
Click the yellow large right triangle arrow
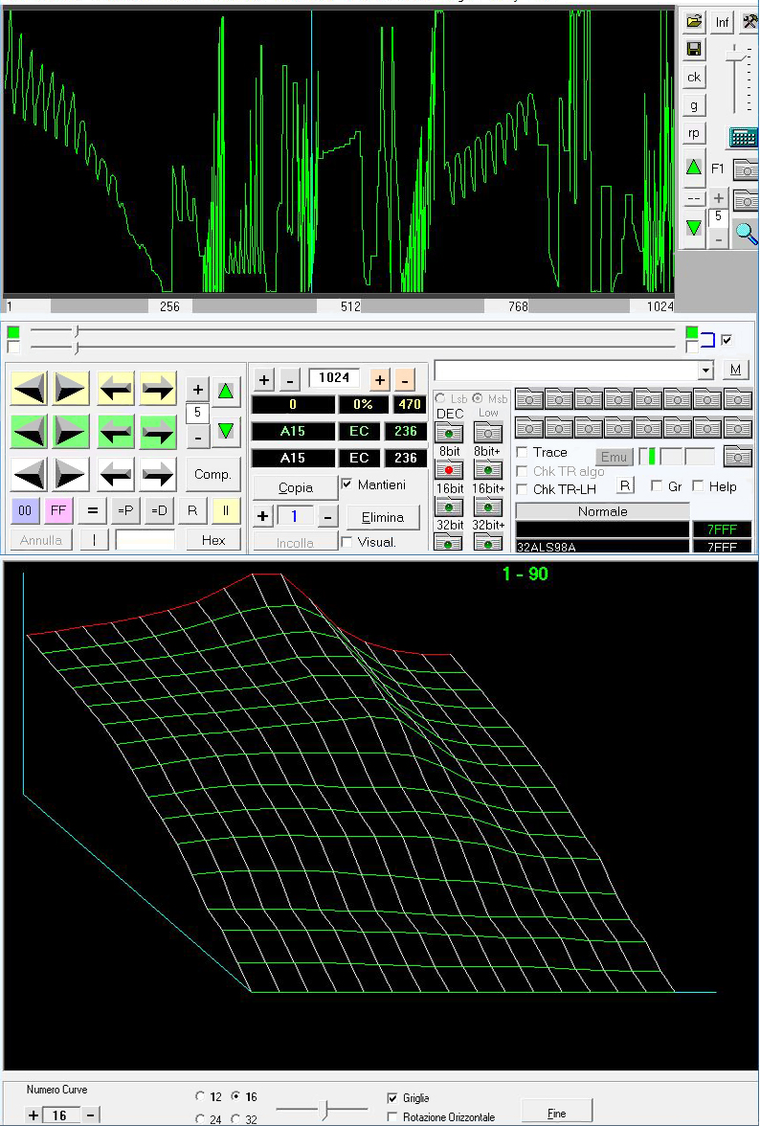[x=70, y=389]
